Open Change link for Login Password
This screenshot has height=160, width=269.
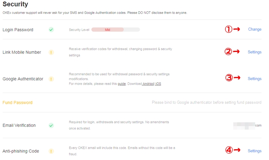click(x=255, y=29)
